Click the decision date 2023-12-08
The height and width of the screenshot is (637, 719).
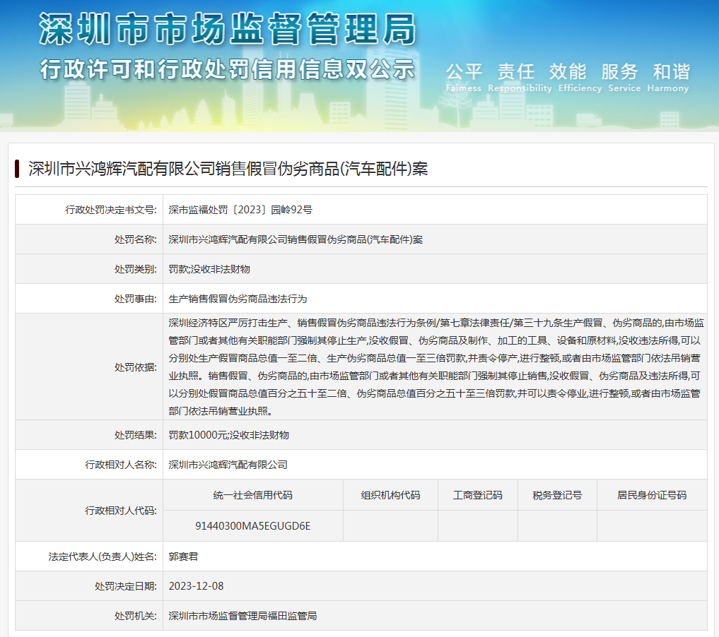pos(196,586)
